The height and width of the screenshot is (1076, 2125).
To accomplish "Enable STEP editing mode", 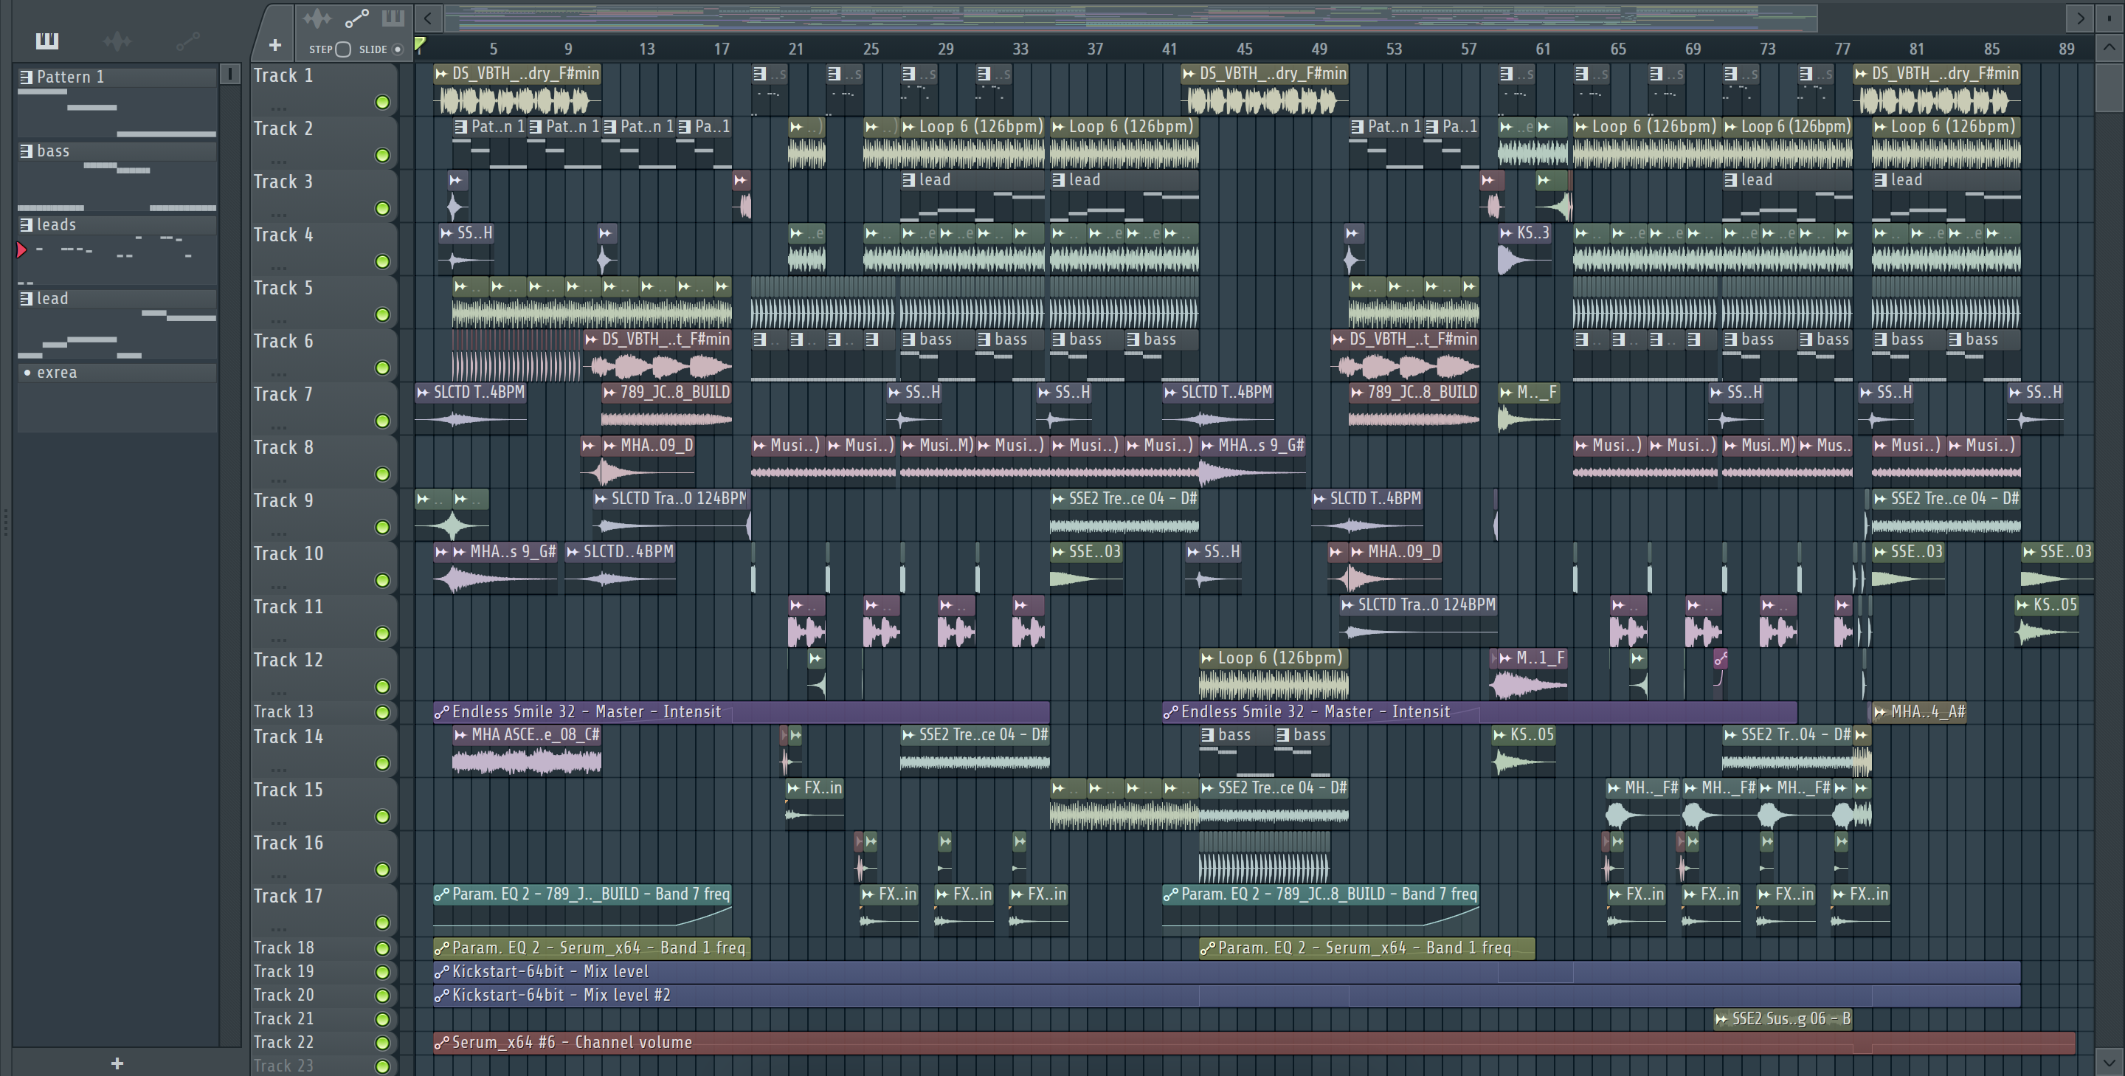I will click(x=344, y=49).
